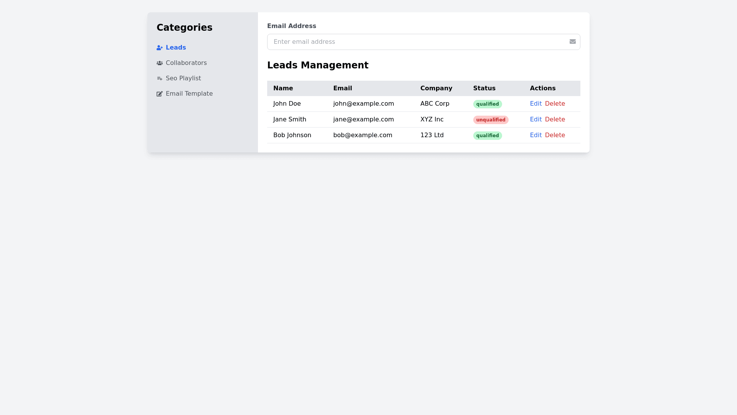Click jane@example.com email cell
737x415 pixels.
363,120
